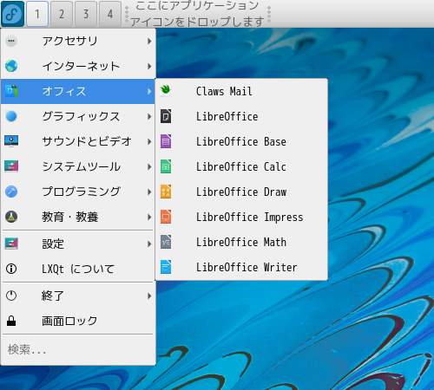This screenshot has height=390, width=434.
Task: Expand the オフィス submenu arrow
Action: 149,91
